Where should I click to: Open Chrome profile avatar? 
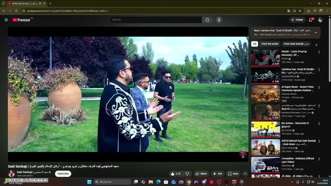pos(321,11)
